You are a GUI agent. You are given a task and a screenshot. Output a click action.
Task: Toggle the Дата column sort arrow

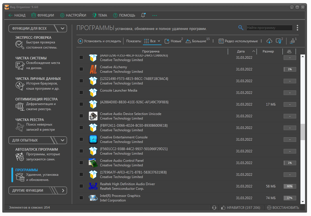click(253, 51)
